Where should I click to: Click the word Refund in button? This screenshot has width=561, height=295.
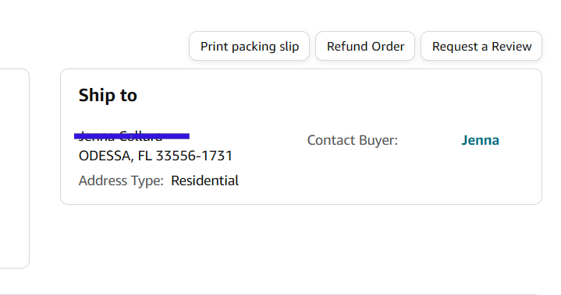pyautogui.click(x=347, y=47)
